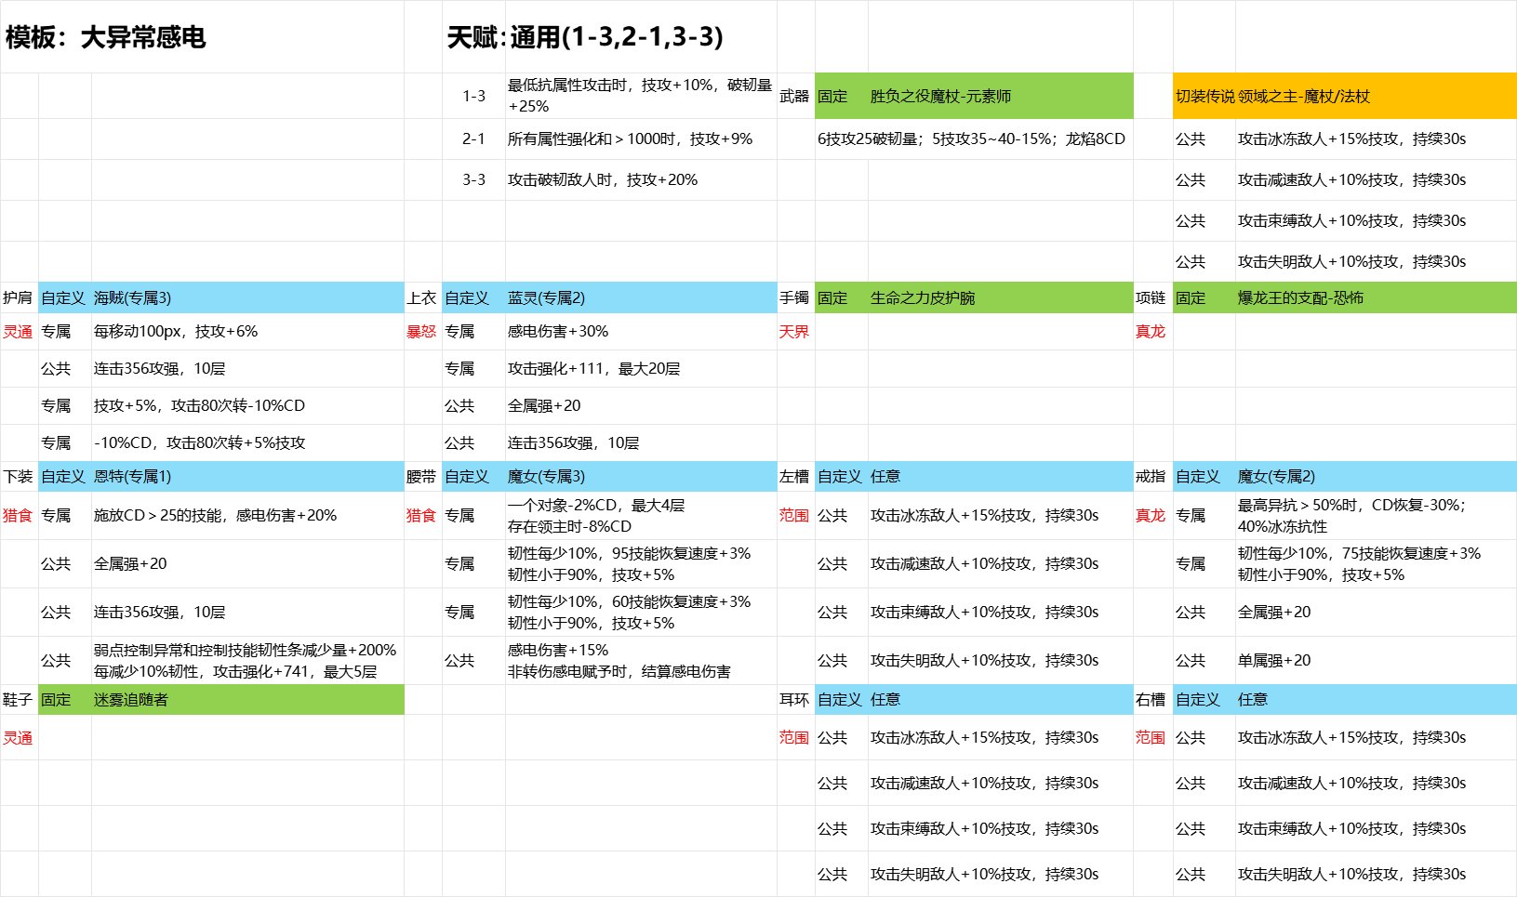
Task: Click the red 真龙 label under 戒指
Action: [x=1151, y=515]
